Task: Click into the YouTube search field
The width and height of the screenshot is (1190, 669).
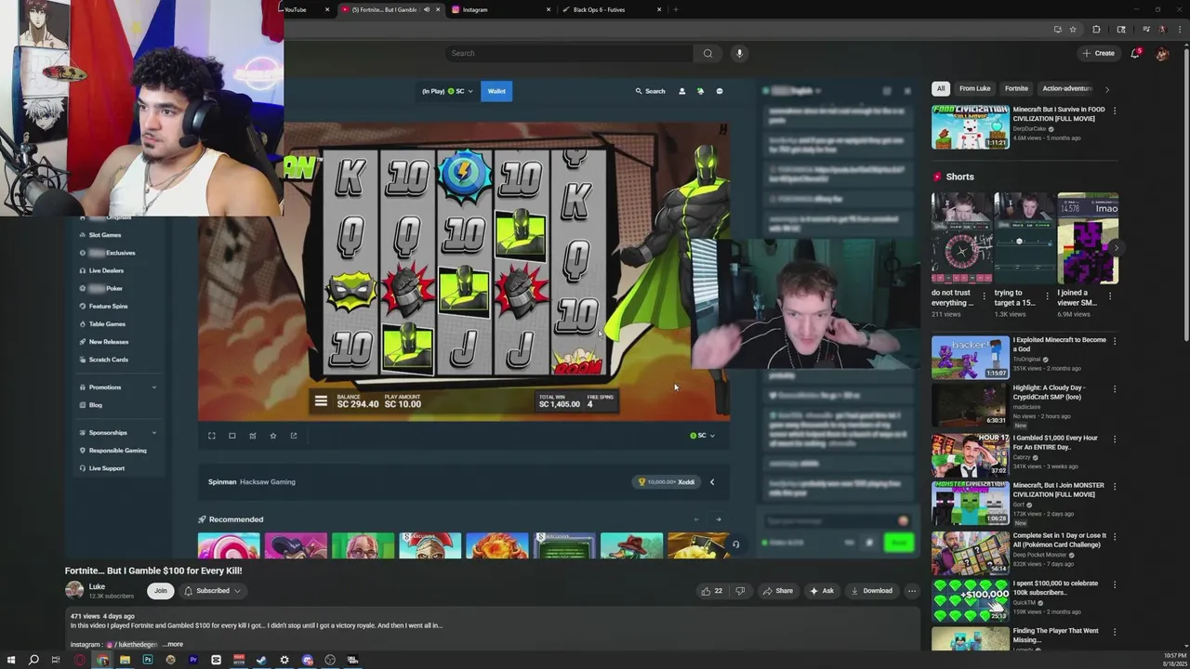Action: pos(570,53)
